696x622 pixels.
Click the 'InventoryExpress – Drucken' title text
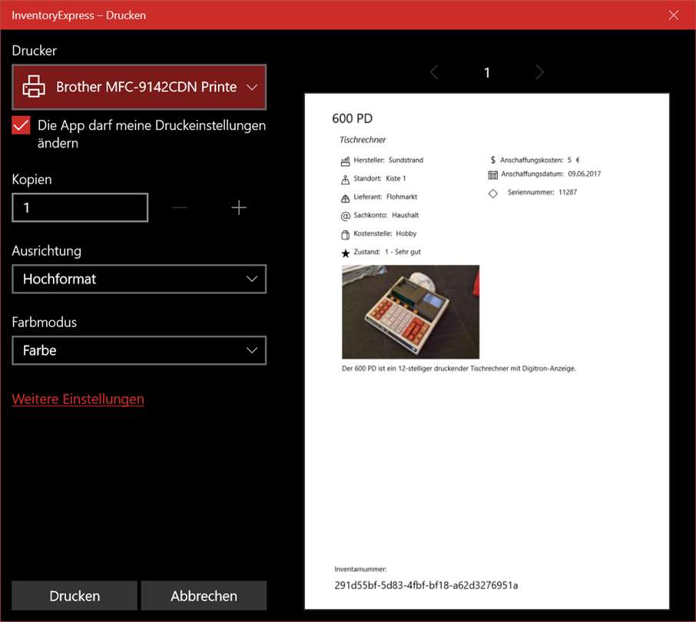tap(78, 15)
